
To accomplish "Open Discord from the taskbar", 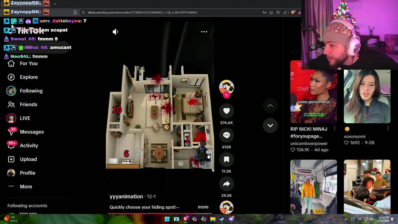I will (231, 219).
